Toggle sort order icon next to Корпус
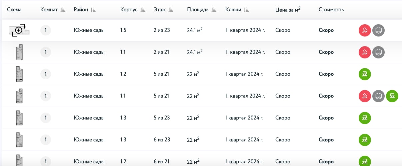Viewport: 402px width, 166px height. pyautogui.click(x=143, y=10)
